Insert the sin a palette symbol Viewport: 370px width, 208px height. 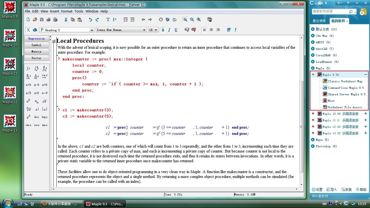tap(28, 125)
